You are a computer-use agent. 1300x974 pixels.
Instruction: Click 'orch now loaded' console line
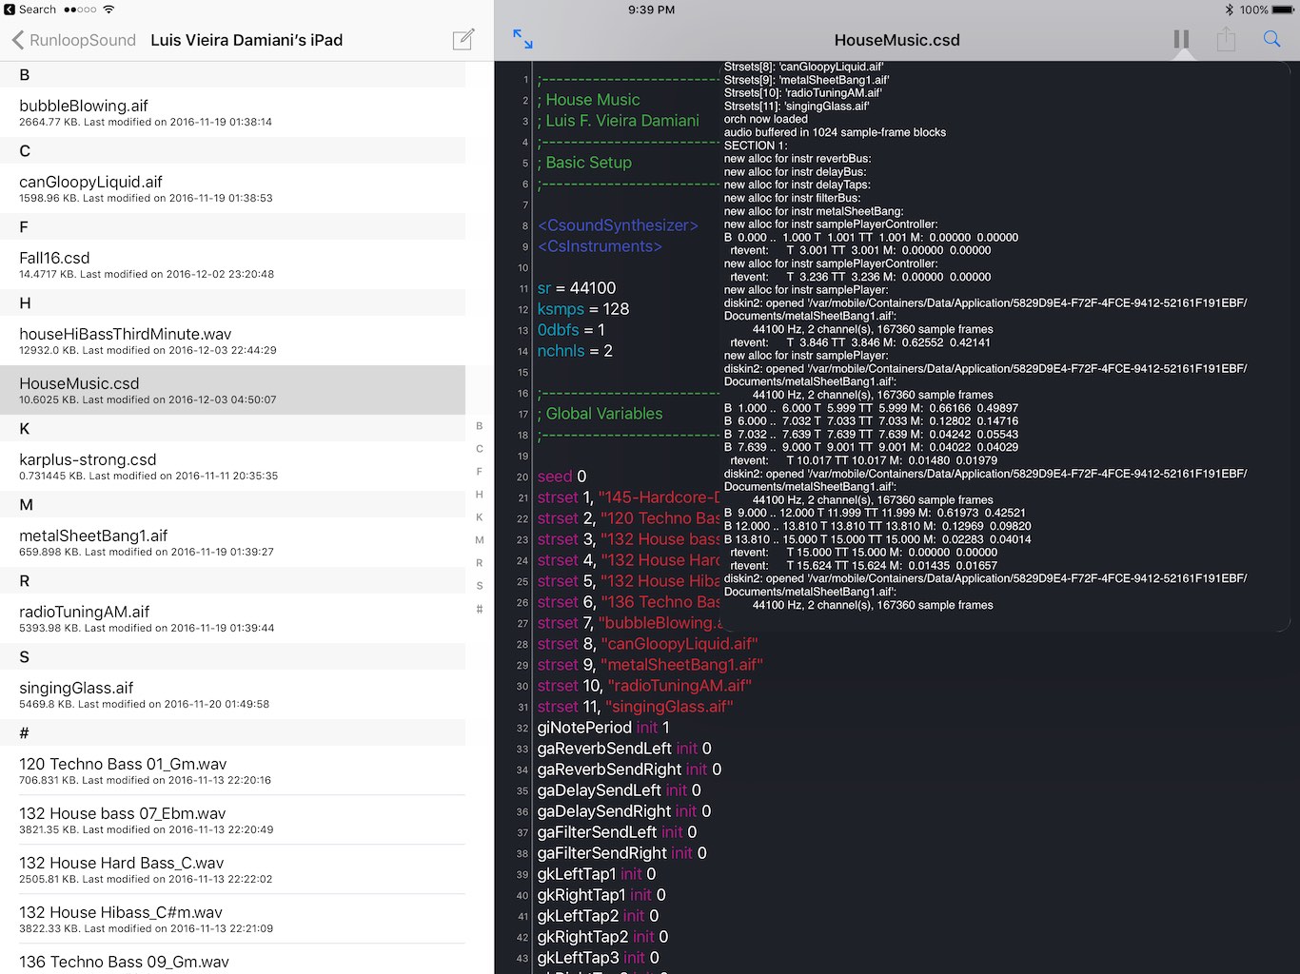(x=765, y=119)
